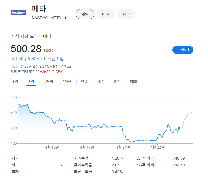Click the blue current-price dot on chart
The image size is (208, 179).
coord(179,128)
